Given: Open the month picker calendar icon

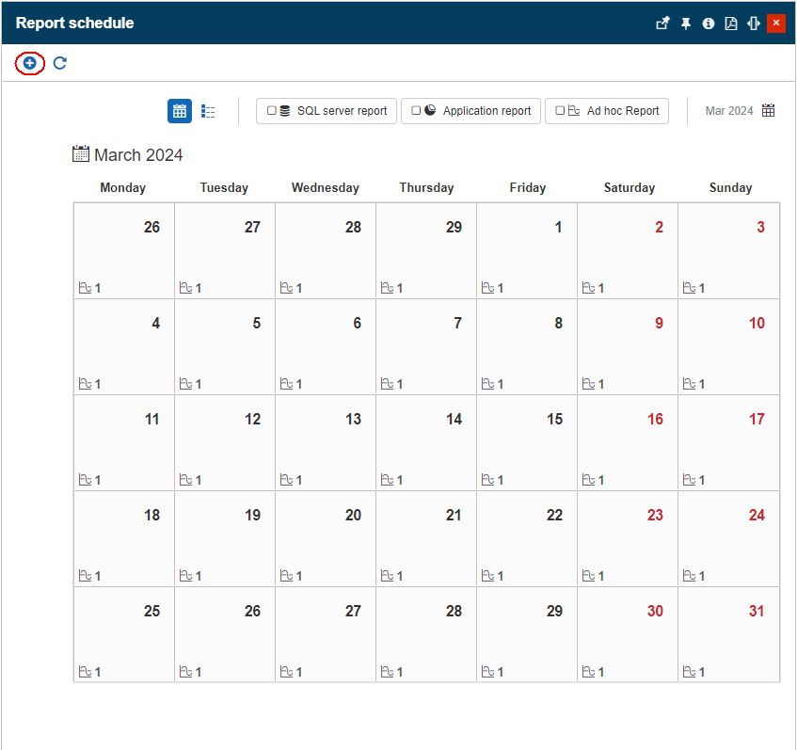Looking at the screenshot, I should pos(769,111).
